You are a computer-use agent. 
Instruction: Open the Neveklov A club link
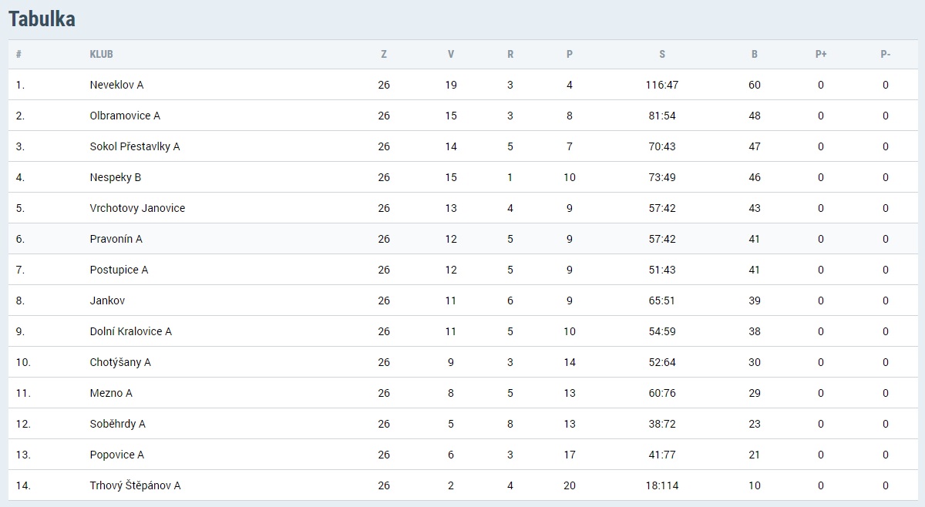click(116, 85)
